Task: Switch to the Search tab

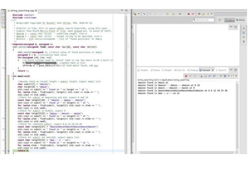Action: 221,70
